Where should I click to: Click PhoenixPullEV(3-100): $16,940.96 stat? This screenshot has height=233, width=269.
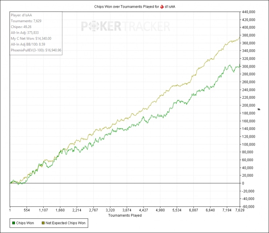click(36, 50)
